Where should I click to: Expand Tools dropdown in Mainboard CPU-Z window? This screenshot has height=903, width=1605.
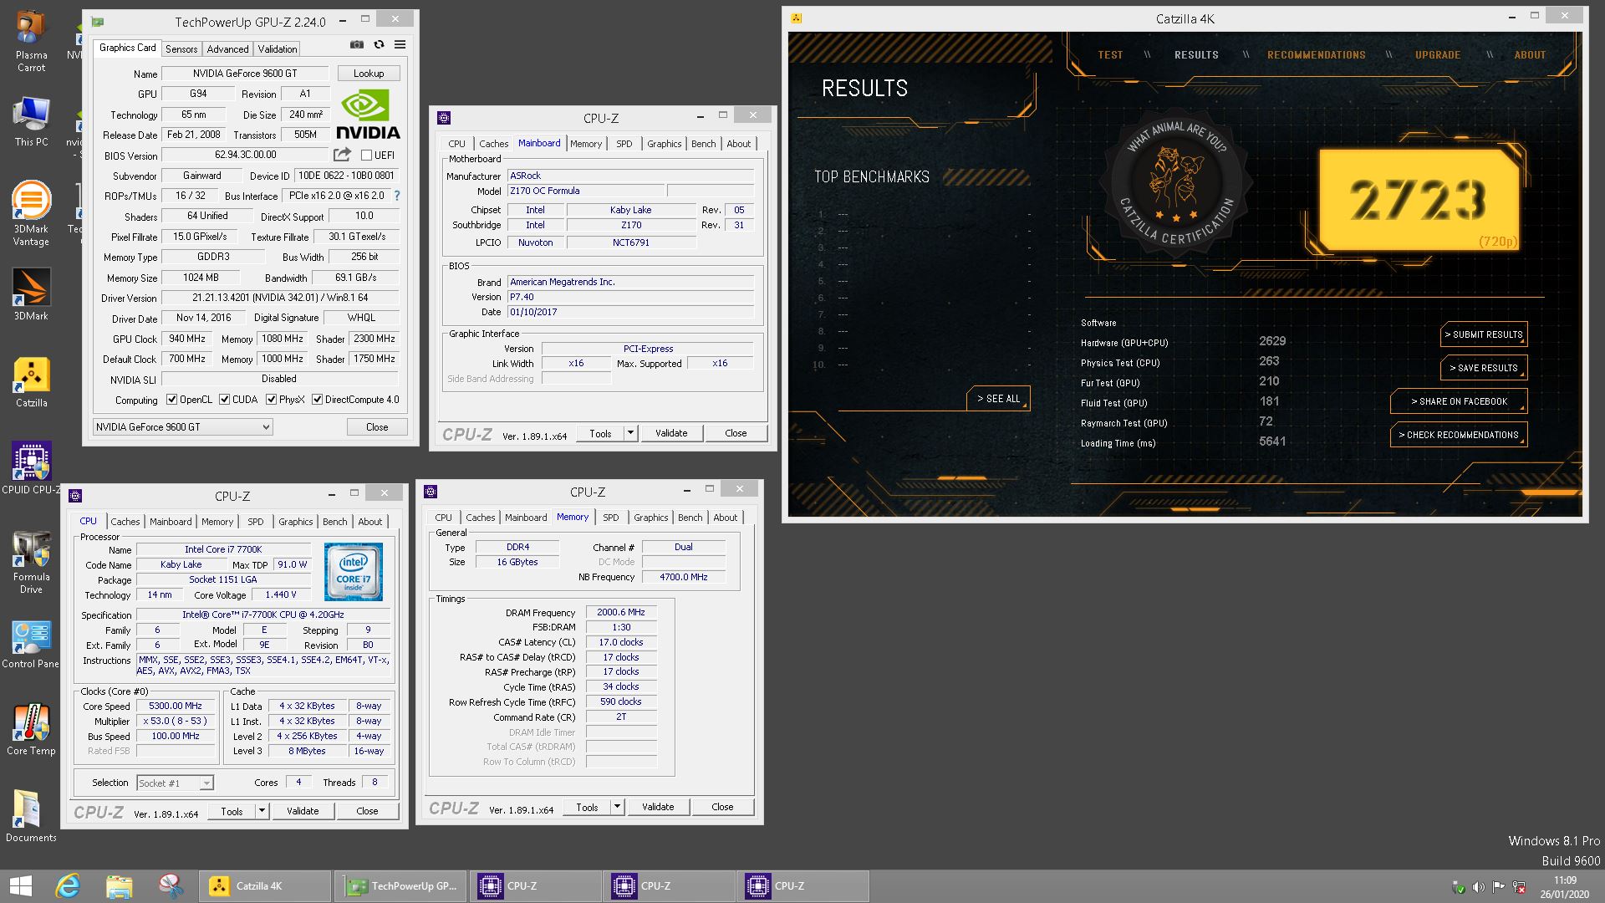pyautogui.click(x=630, y=433)
